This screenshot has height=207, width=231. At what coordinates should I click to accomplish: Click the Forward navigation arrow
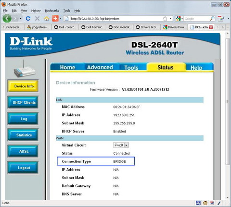(x=15, y=19)
